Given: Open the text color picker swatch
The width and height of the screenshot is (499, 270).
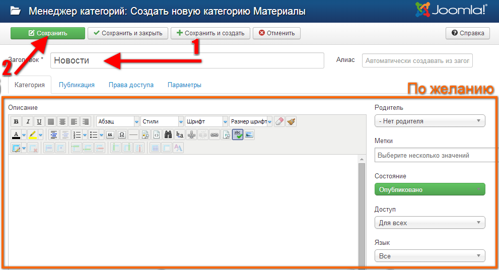Looking at the screenshot, I should (16, 134).
